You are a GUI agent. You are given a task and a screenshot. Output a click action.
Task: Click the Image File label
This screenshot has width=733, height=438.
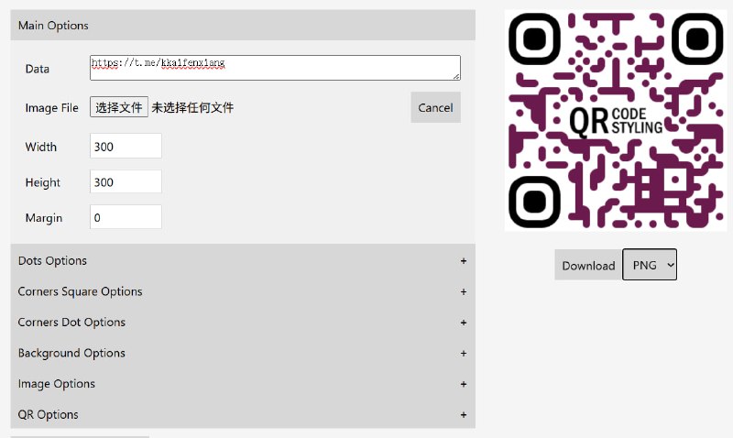(52, 108)
